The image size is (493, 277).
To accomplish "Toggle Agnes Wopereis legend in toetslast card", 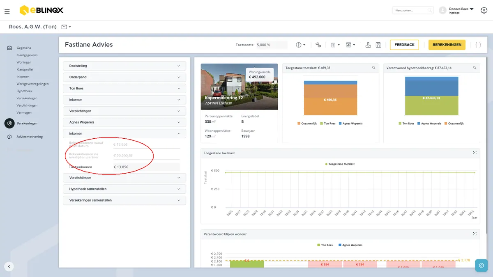I will (x=350, y=124).
